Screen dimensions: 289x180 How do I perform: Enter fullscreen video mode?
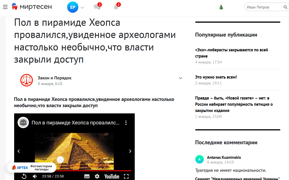[126, 176]
